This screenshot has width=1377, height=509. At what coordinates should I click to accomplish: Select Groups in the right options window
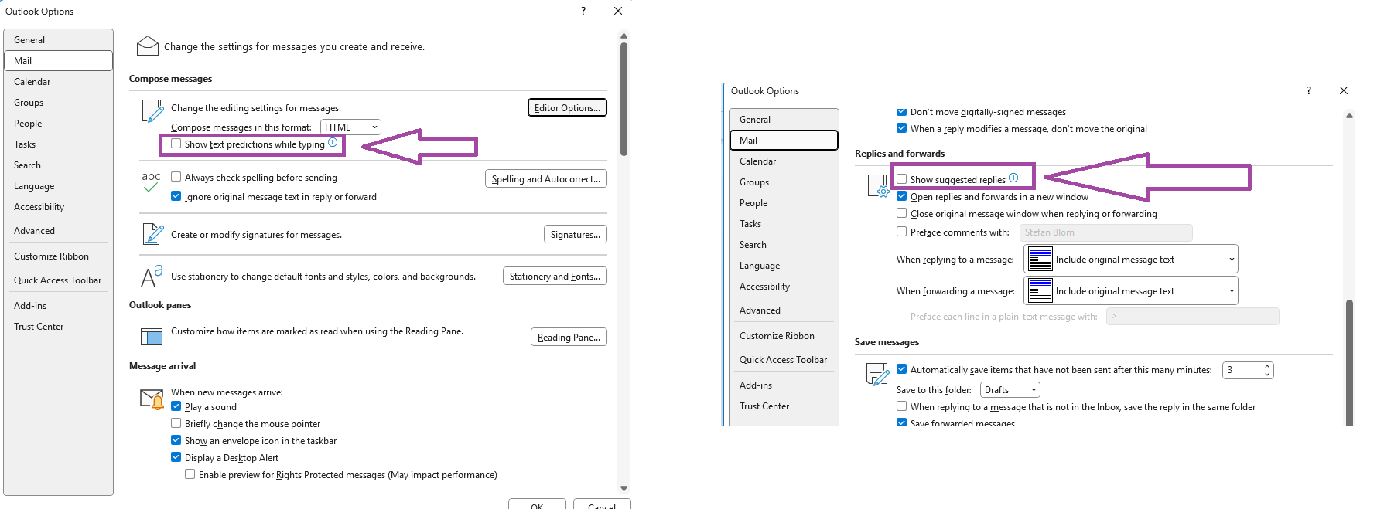[x=784, y=182]
